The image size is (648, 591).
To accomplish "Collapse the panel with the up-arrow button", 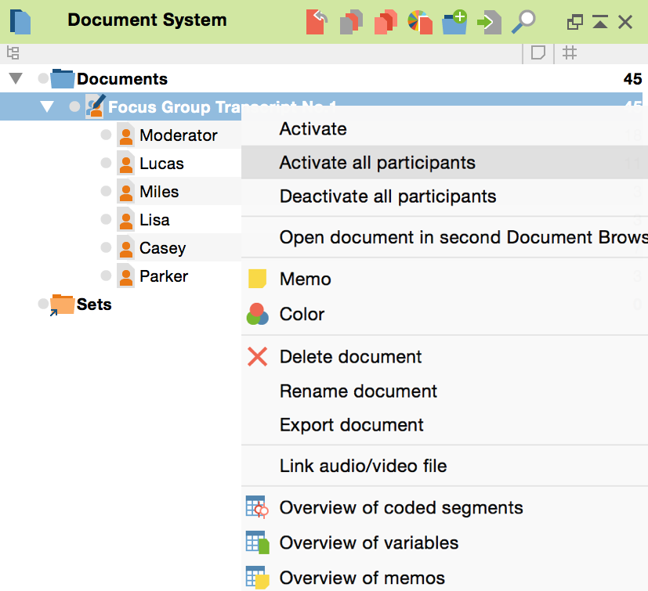I will tap(600, 22).
